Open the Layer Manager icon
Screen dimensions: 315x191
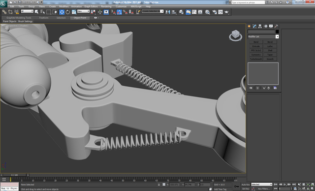click(181, 12)
